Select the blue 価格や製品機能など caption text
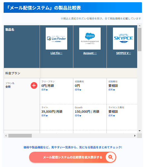Viewport: 145px width, 167px height. (x=73, y=147)
